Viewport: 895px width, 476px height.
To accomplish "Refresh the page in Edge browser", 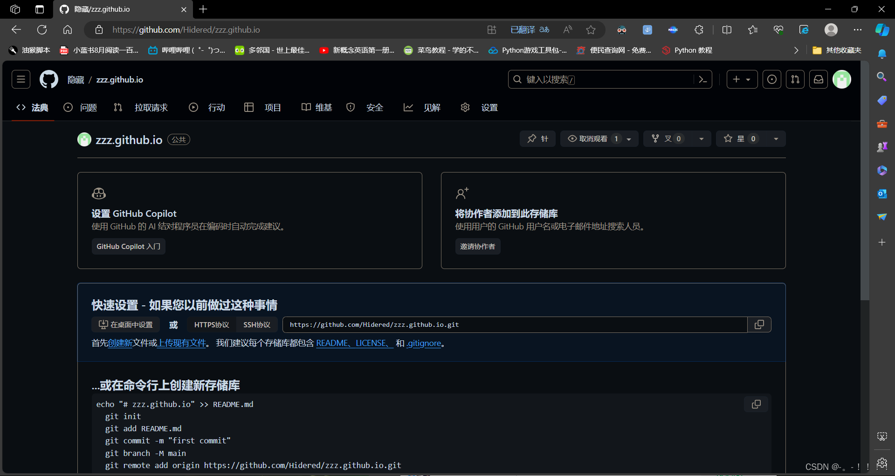I will click(x=42, y=30).
